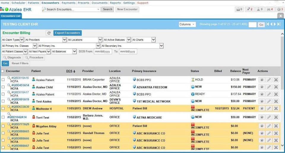Viewport: 285px width, 153px height.
Task: Open the printer queue icon showing 4
Action: click(270, 9)
